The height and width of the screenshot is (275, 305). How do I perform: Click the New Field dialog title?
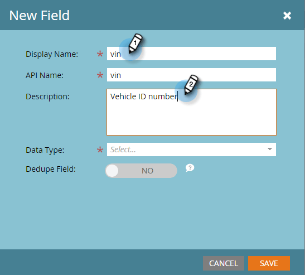[x=39, y=16]
